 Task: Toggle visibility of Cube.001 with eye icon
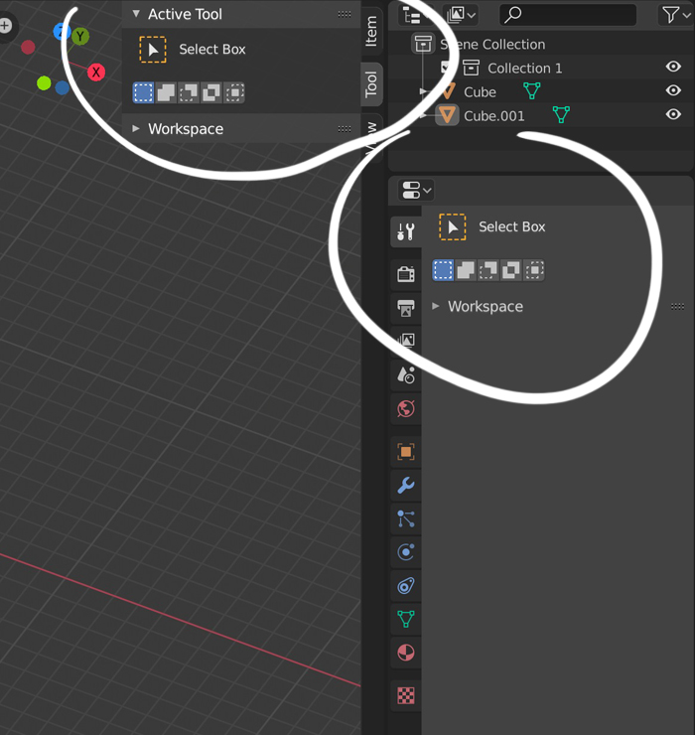pyautogui.click(x=673, y=114)
